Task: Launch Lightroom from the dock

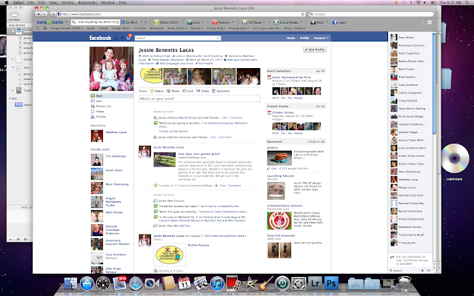Action: 315,284
